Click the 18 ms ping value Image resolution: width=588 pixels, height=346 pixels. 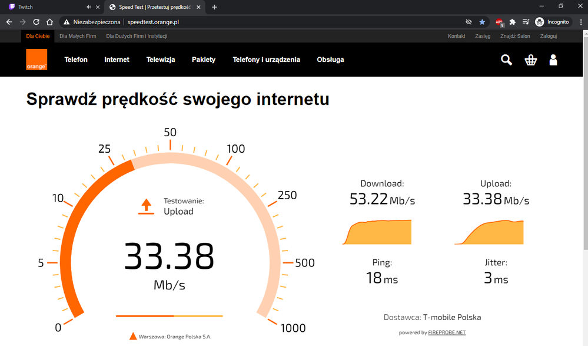382,278
